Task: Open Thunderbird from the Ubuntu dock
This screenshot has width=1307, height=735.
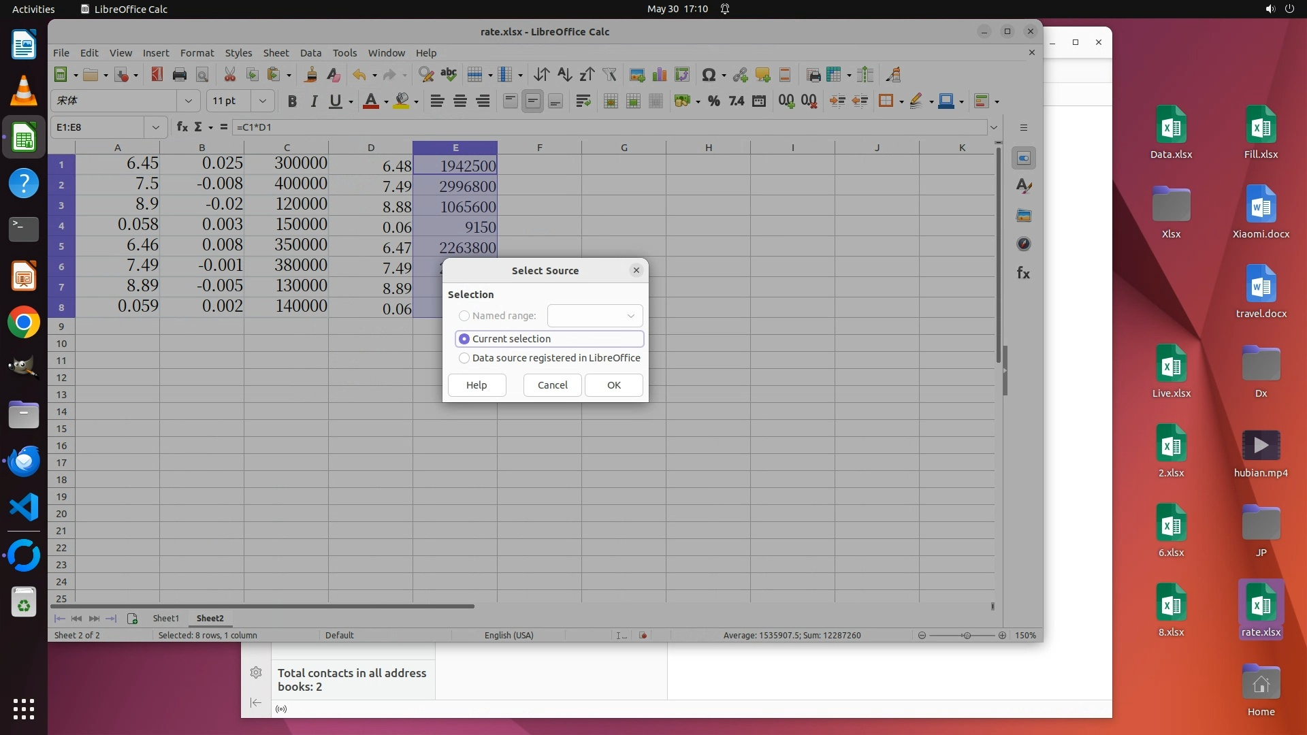Action: click(x=24, y=461)
